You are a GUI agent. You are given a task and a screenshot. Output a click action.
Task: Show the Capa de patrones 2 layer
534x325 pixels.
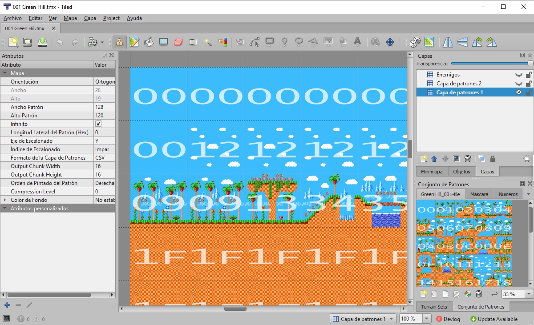518,84
